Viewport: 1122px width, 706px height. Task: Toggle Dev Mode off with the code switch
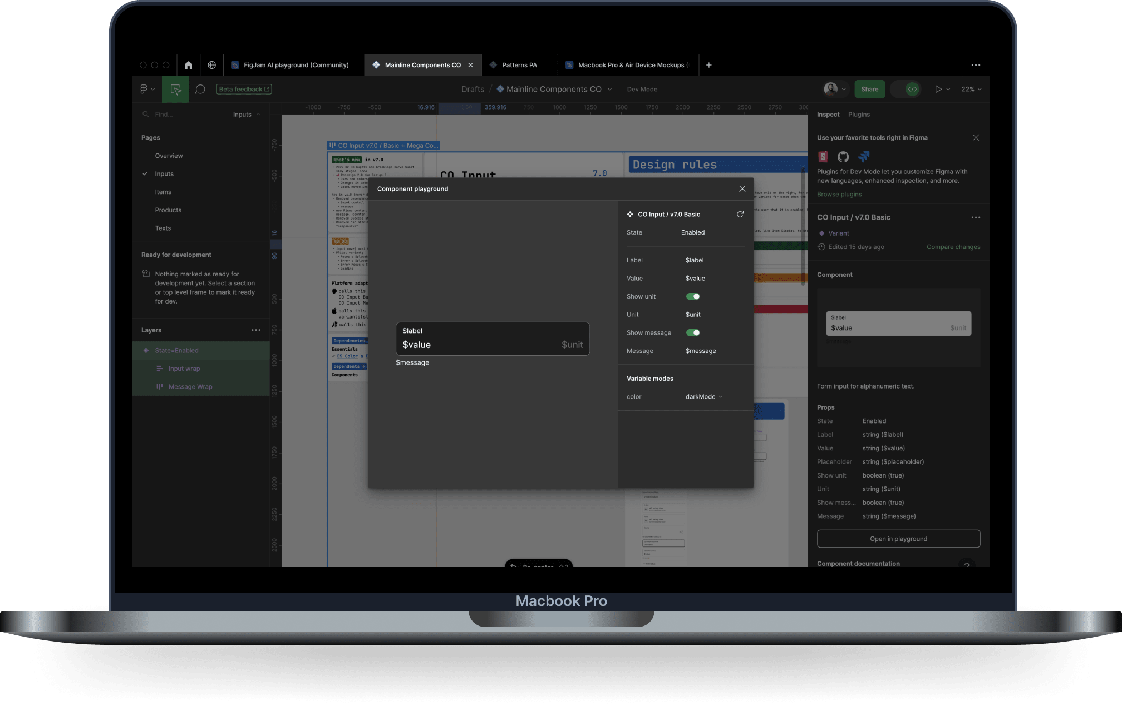coord(906,89)
